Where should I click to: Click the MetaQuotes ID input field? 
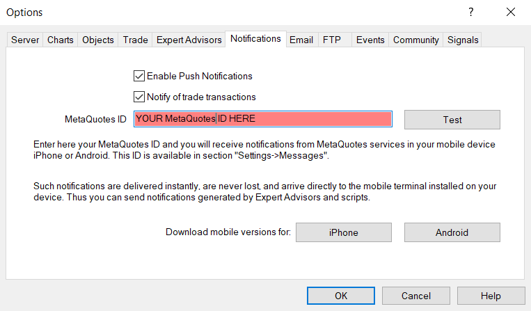(x=262, y=119)
